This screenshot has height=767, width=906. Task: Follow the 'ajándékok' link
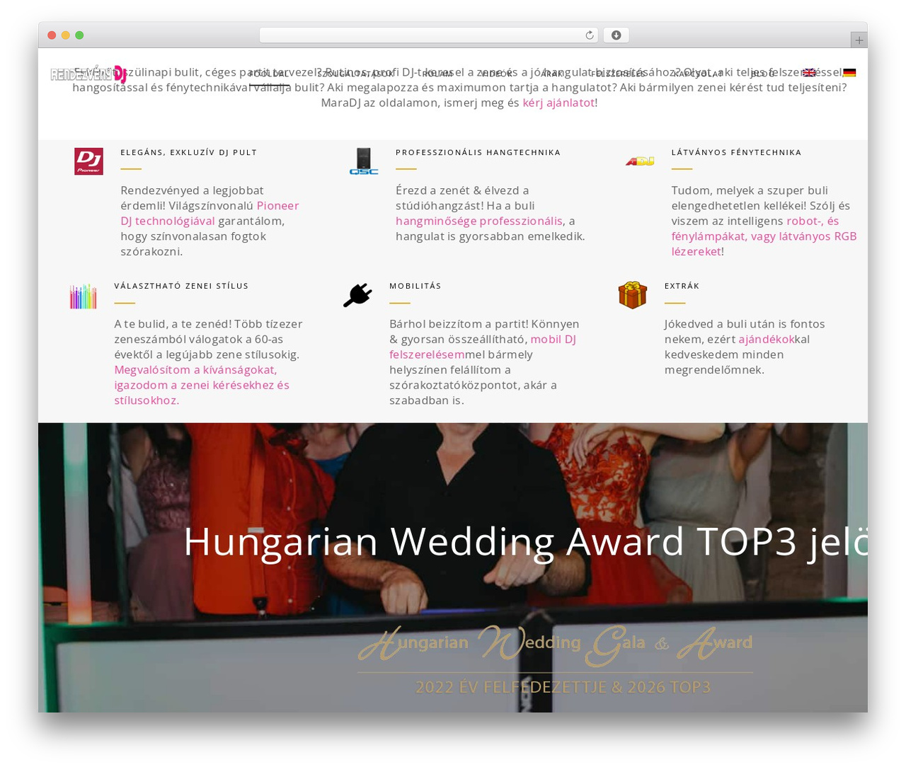(766, 339)
